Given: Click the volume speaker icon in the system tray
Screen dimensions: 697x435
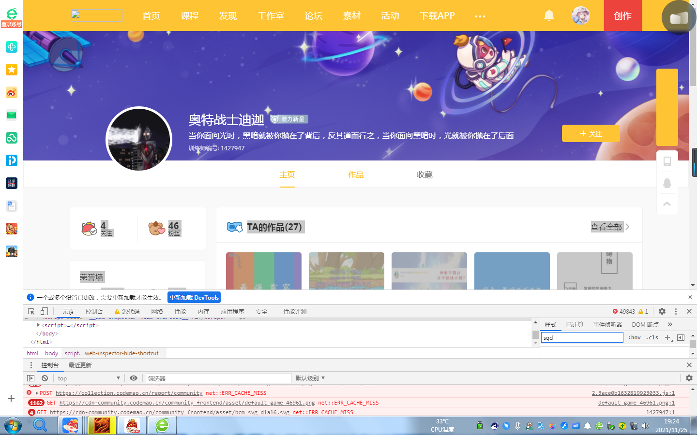Looking at the screenshot, I should click(645, 426).
